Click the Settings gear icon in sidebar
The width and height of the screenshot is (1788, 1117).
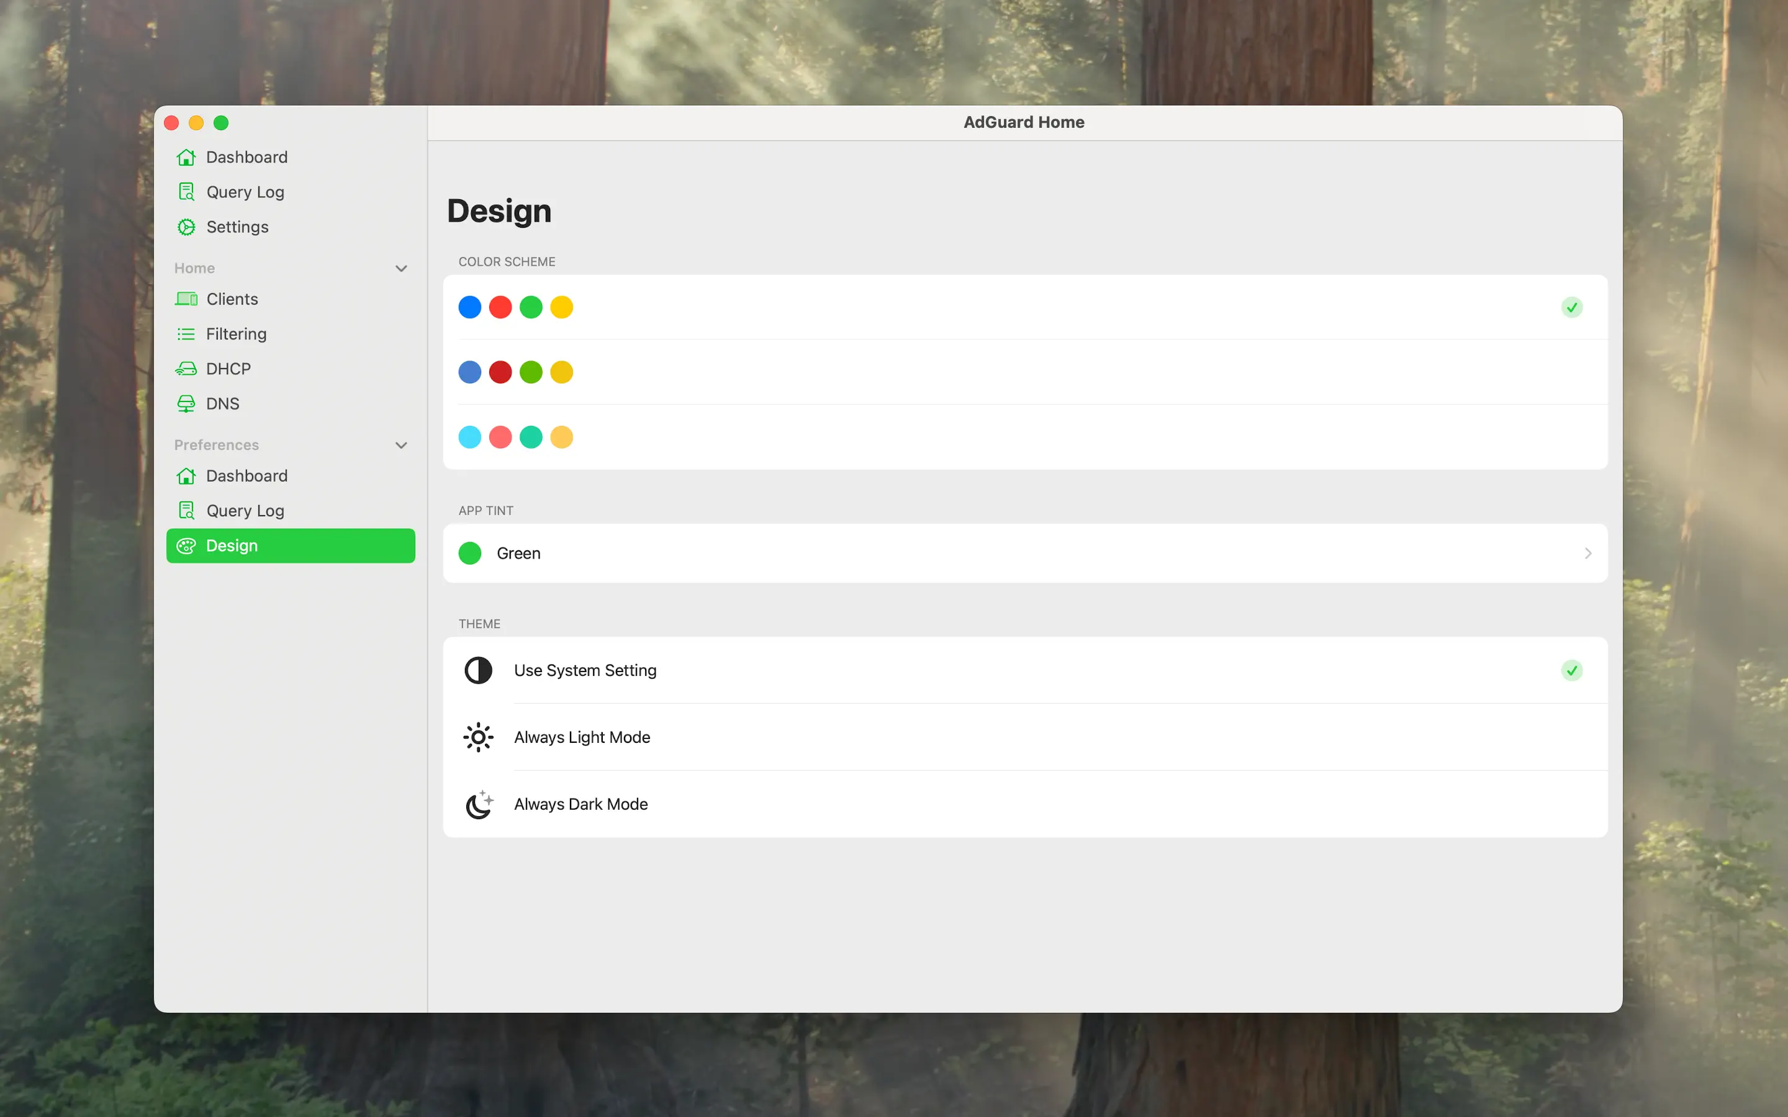pos(186,227)
